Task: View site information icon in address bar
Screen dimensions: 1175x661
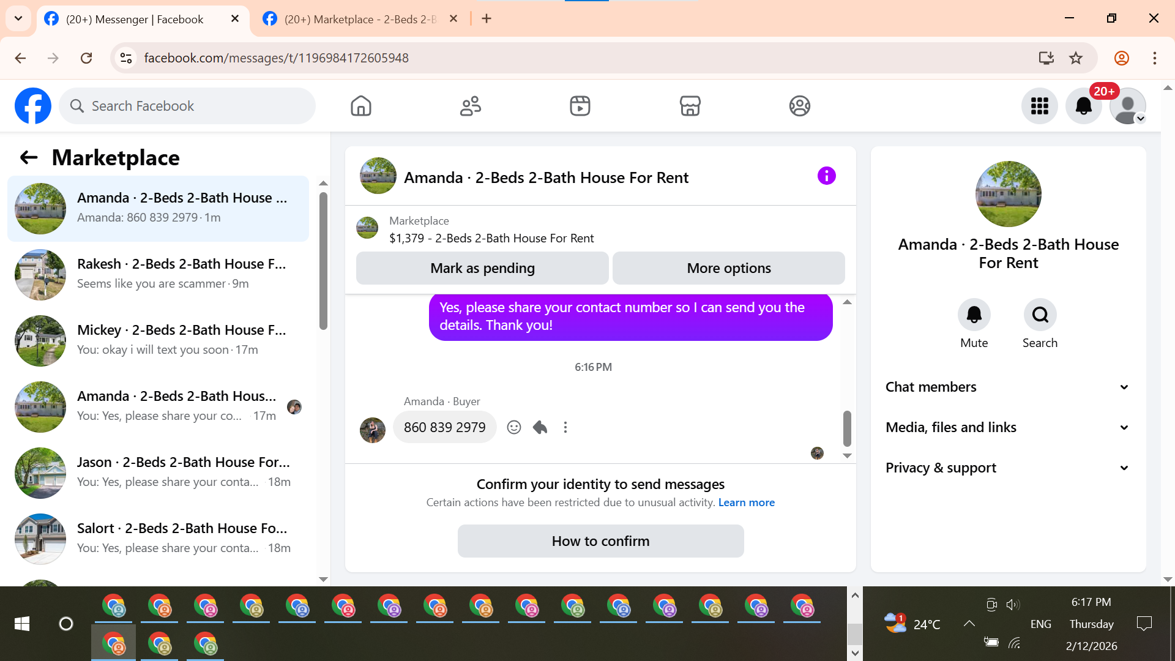Action: [126, 58]
